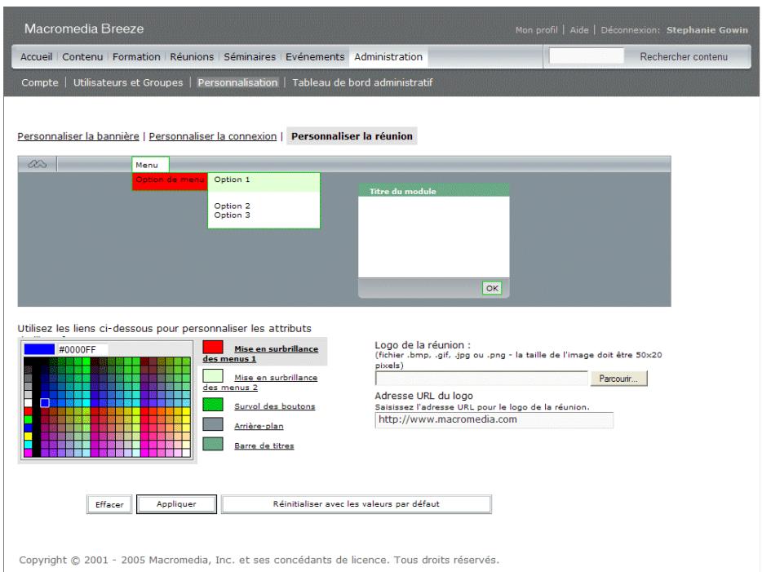Screen dimensions: 762x572
Task: Focus the #0000FF hex color field
Action: [x=82, y=350]
